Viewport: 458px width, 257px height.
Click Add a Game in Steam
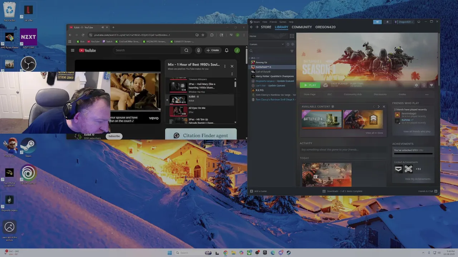pos(258,191)
